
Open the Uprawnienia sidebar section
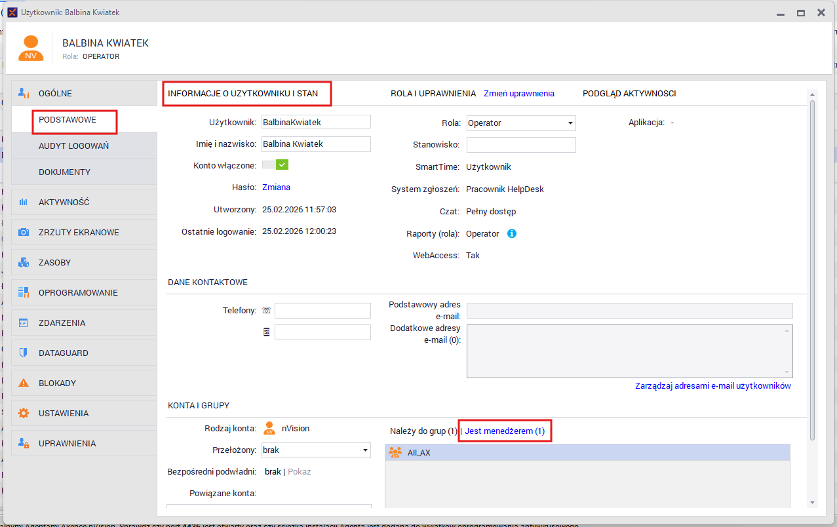pos(67,444)
